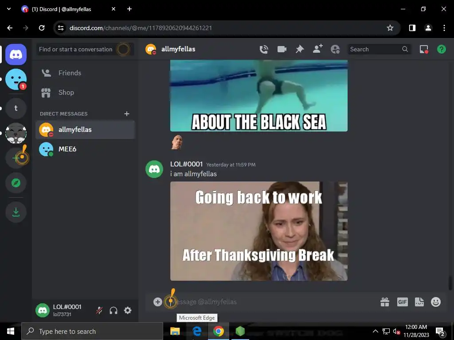Bookmark this page star icon

390,28
